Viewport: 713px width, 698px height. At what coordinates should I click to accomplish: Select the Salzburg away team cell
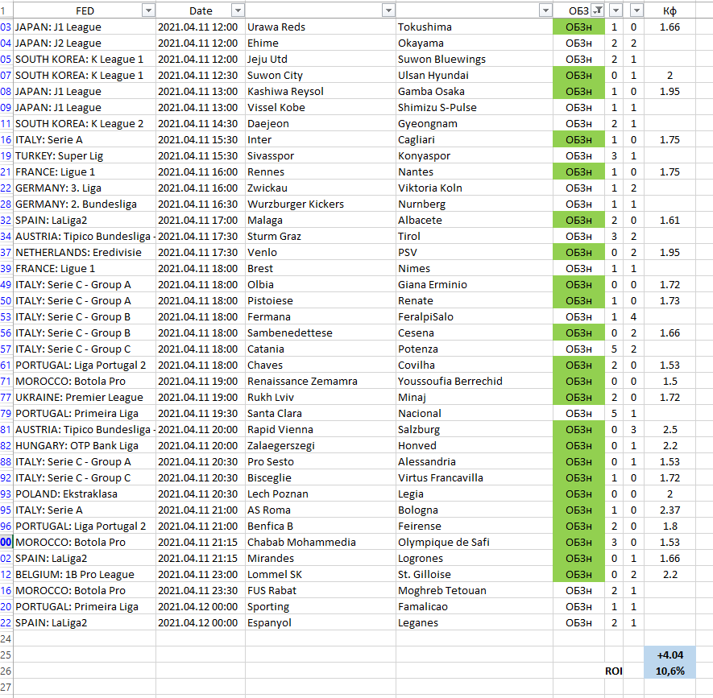[x=474, y=429]
